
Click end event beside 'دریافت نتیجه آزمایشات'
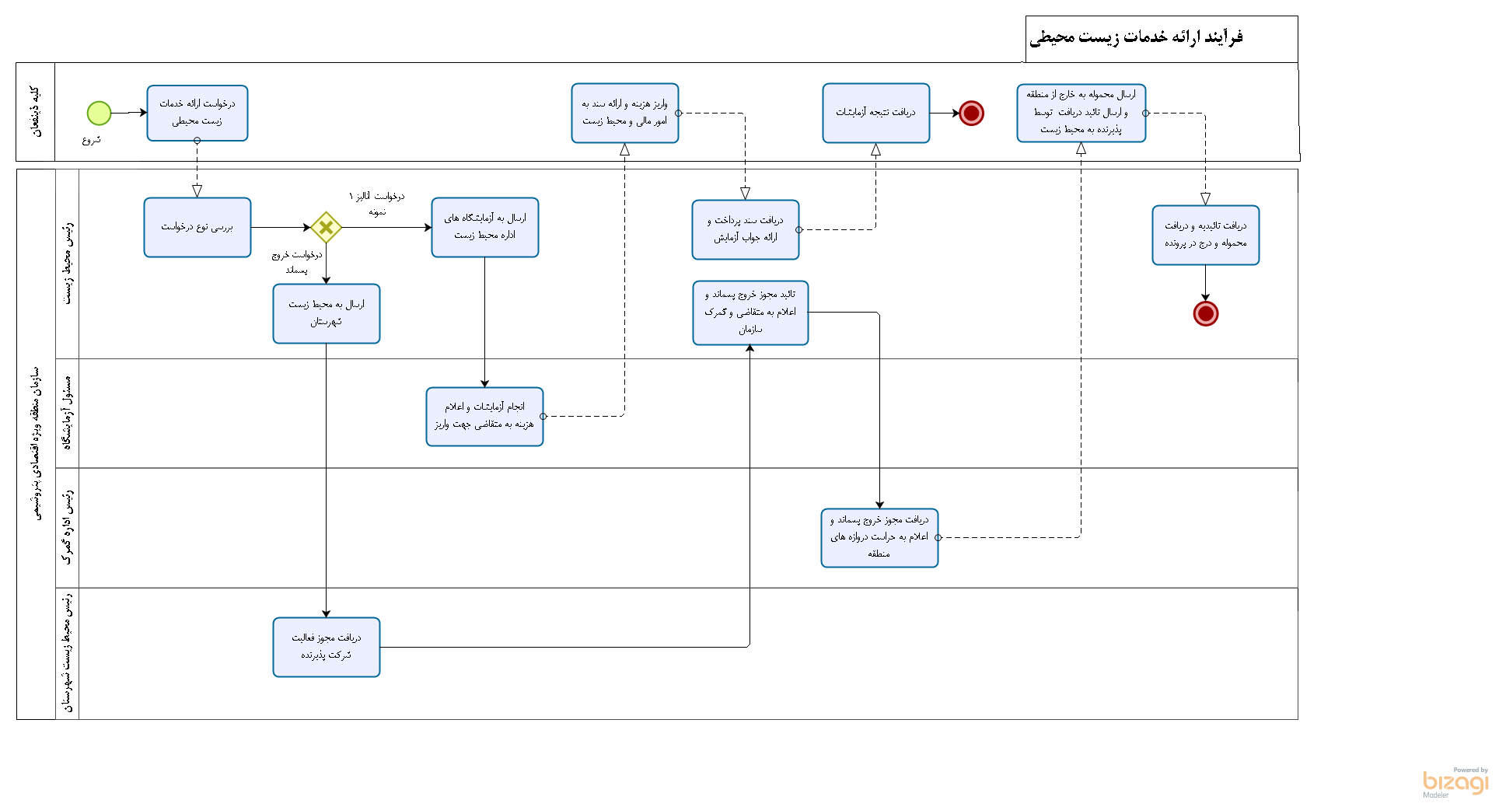point(971,114)
